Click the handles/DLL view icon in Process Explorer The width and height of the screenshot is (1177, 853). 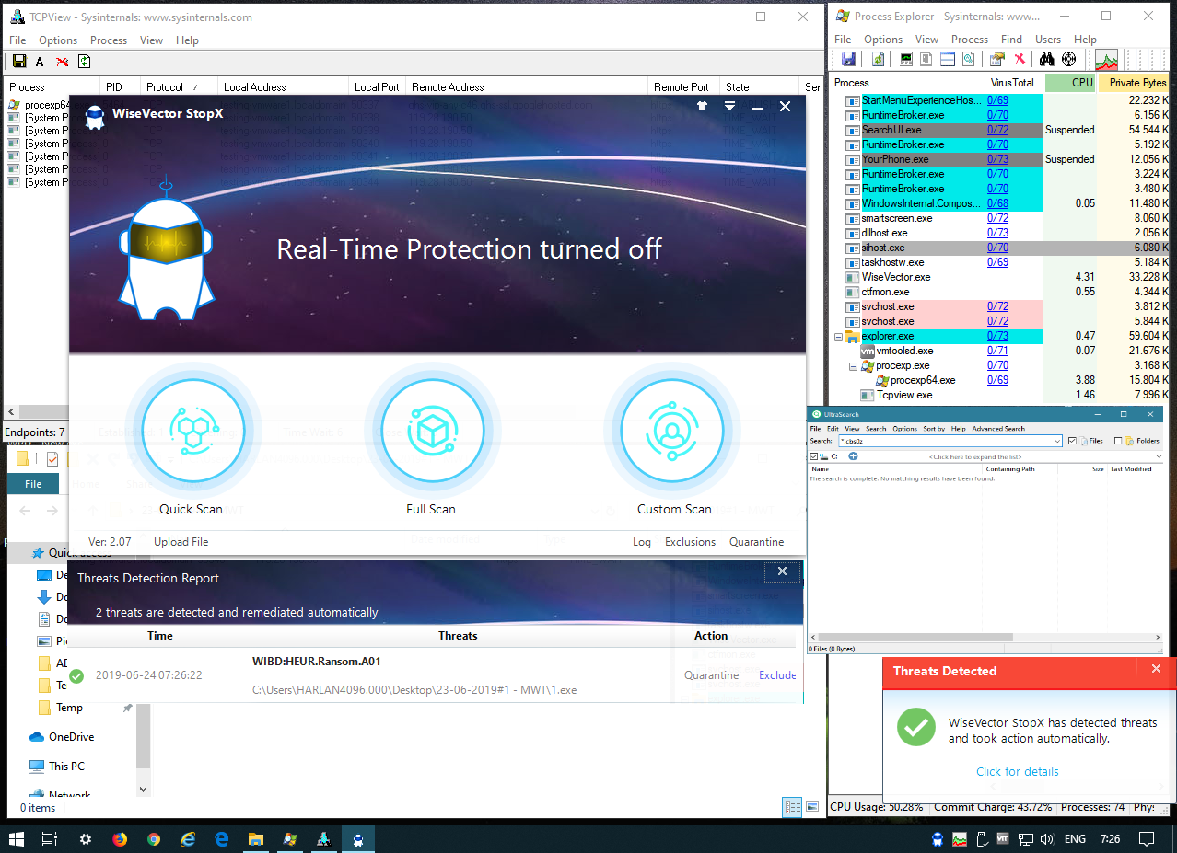pyautogui.click(x=968, y=59)
